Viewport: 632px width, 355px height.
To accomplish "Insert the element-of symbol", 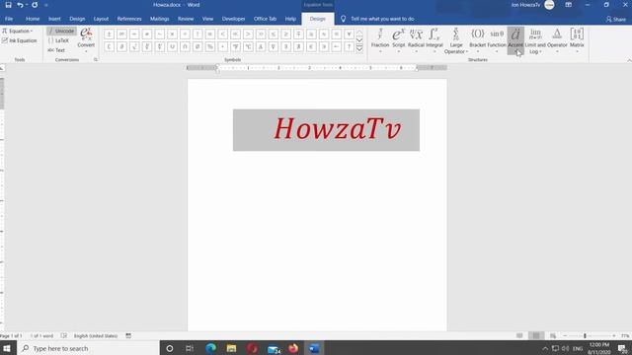I will tap(311, 46).
